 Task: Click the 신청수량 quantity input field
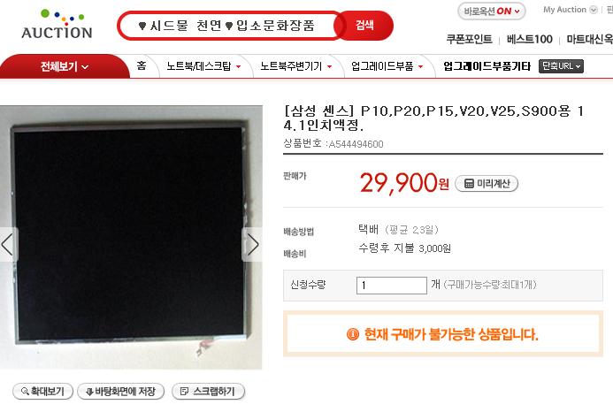(x=391, y=286)
